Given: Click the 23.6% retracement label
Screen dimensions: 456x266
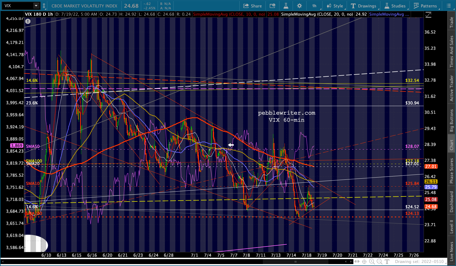Looking at the screenshot, I should [x=32, y=103].
